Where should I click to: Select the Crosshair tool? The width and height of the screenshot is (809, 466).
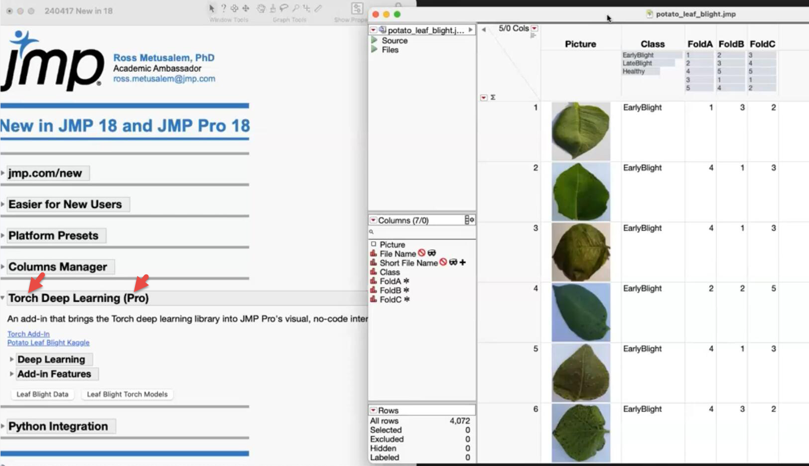click(306, 8)
